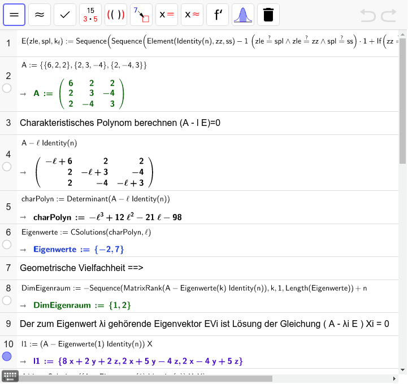Screen dimensions: 408x384
Task: Click the green matrix A output
Action: coord(79,94)
